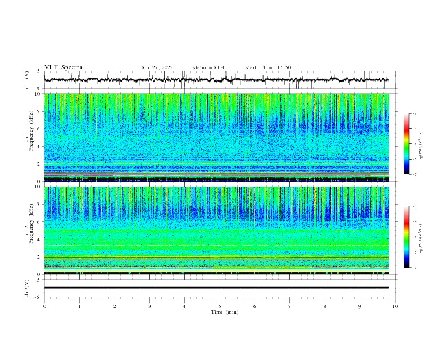
Task: Click the "station=ATH" header text
Action: [x=208, y=67]
